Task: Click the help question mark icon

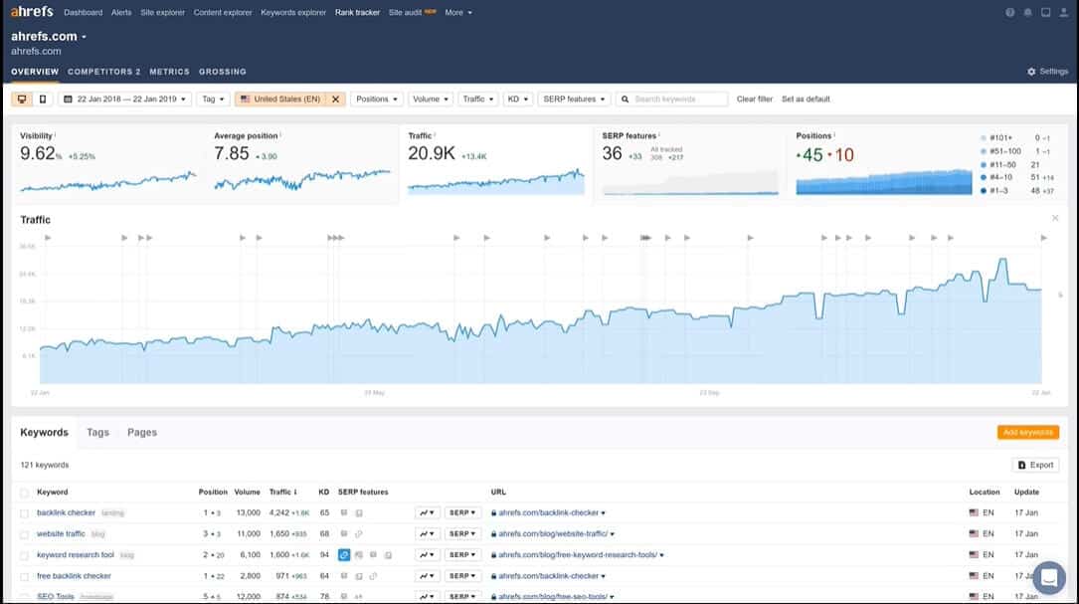Action: [1010, 13]
